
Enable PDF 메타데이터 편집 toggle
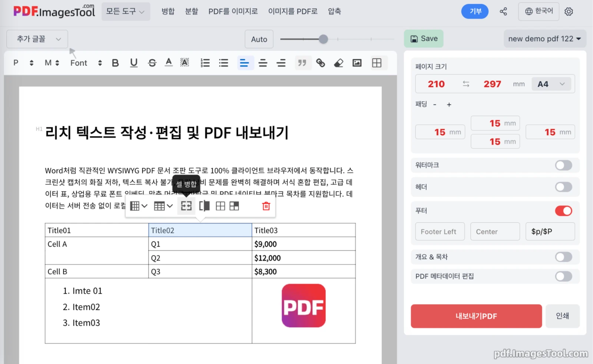563,276
